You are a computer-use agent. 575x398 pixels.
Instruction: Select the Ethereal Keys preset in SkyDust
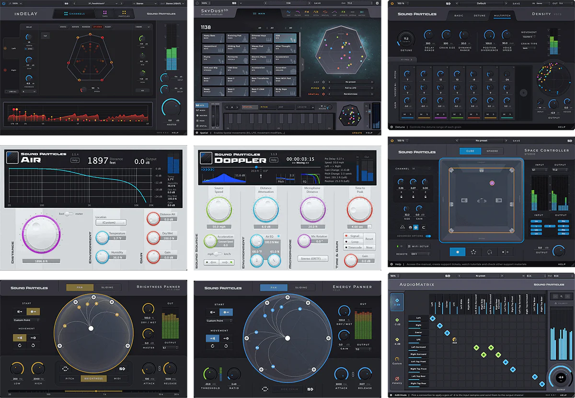[x=261, y=37]
